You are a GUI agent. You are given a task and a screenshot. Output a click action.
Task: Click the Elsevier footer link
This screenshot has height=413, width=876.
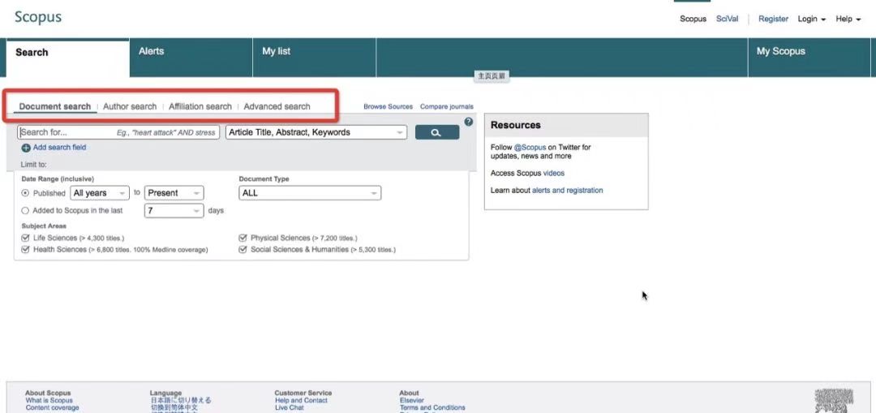click(412, 401)
